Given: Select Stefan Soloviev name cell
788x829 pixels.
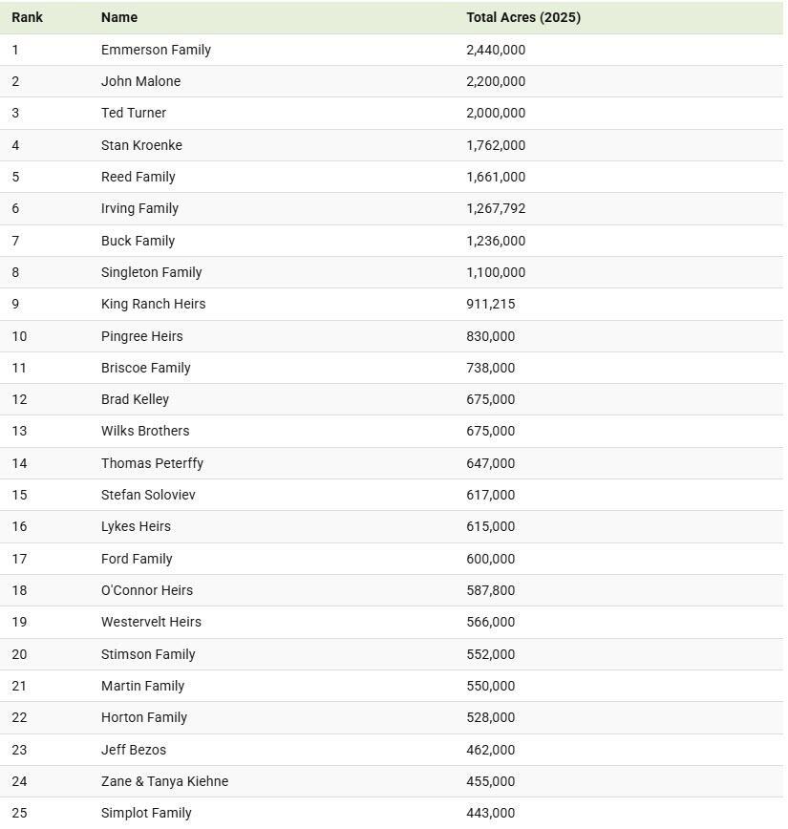Looking at the screenshot, I should click(148, 495).
